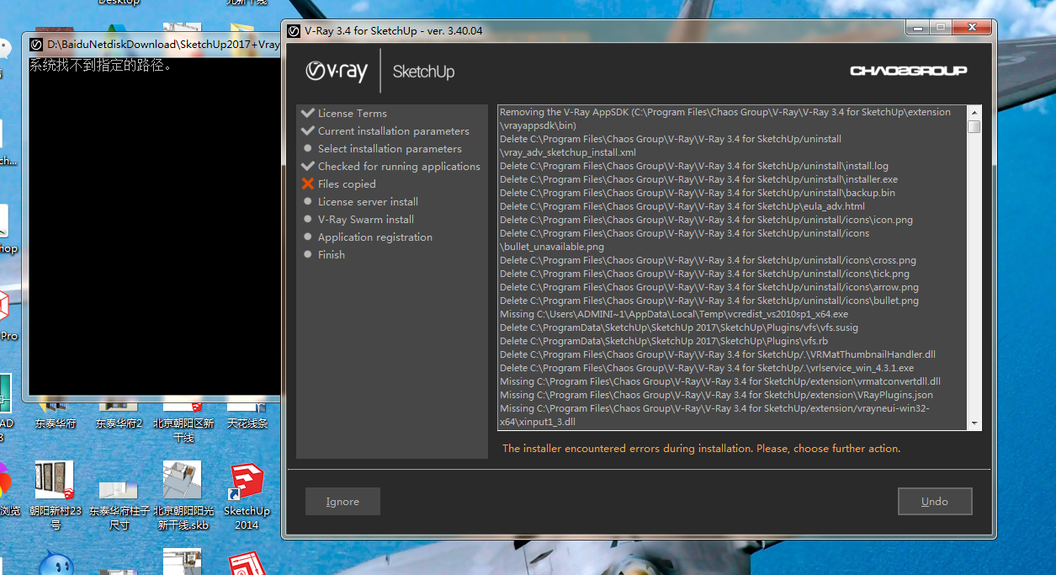
Task: Click the 'Missing VRayPlugins.json' log line
Action: click(x=716, y=395)
